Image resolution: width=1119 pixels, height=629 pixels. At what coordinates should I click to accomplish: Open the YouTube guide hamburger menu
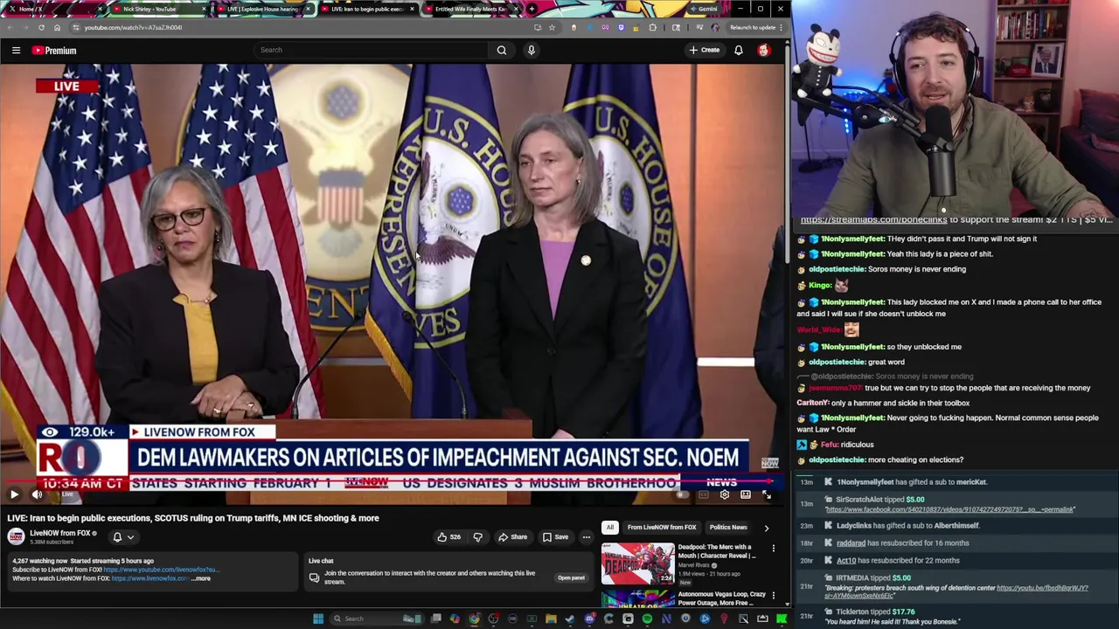pos(16,50)
